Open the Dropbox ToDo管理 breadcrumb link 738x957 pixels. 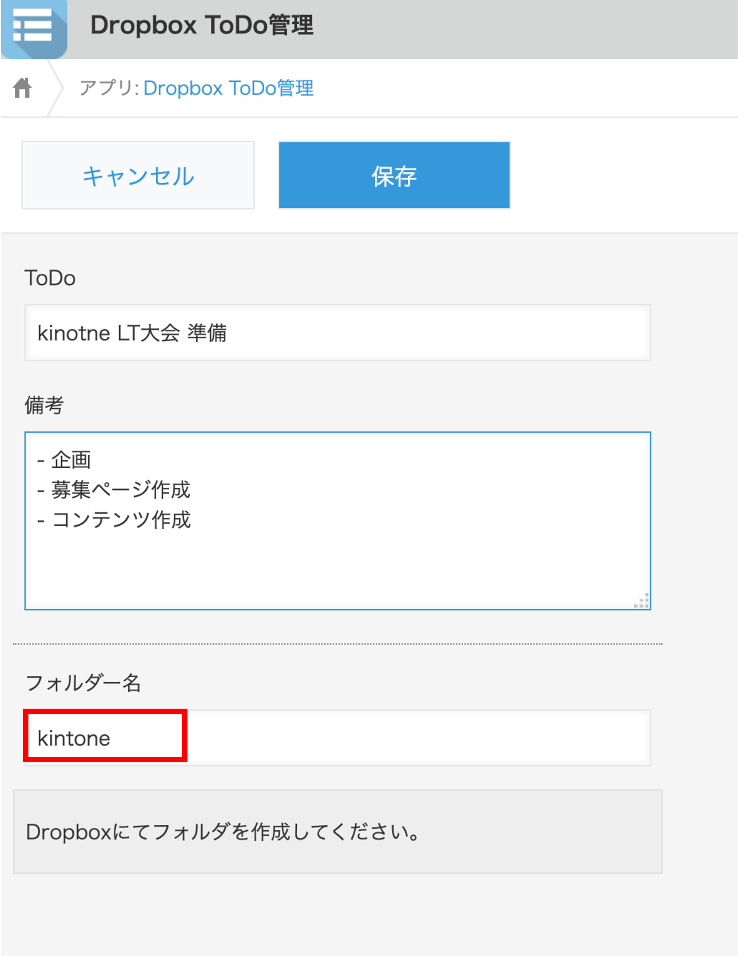tap(228, 88)
